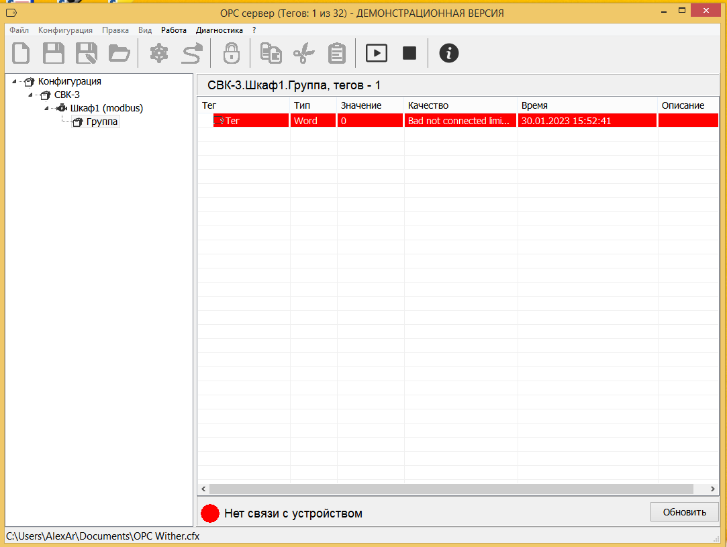Click the tag icon in the Тег row

coord(220,121)
